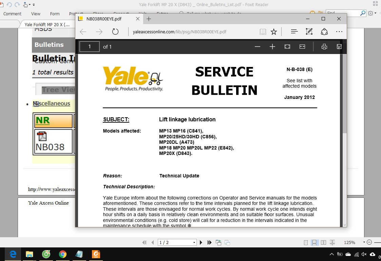Open the Edge share icon
The image size is (381, 261).
324,32
